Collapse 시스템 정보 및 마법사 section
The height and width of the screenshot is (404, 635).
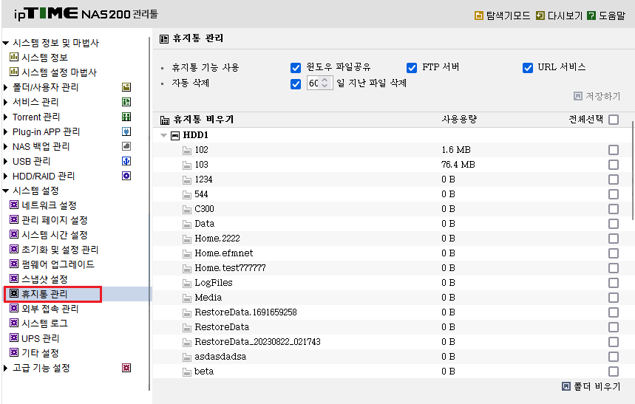(6, 43)
